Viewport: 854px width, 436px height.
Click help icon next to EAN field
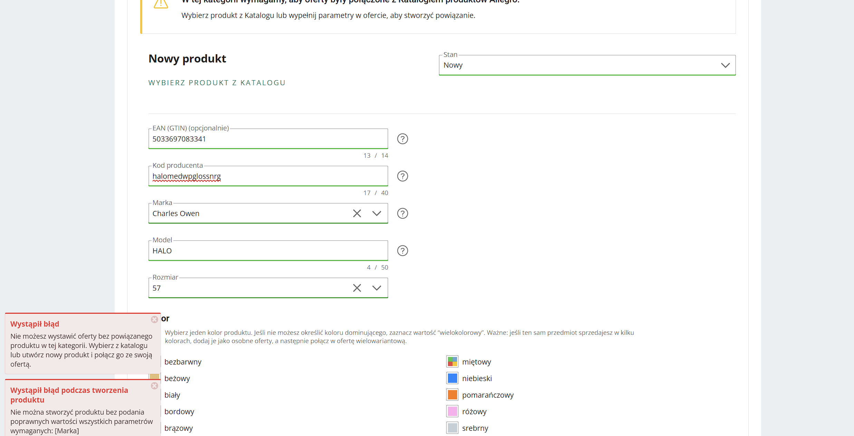(402, 139)
